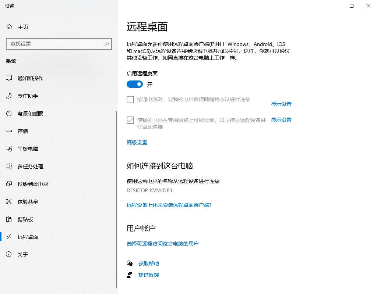This screenshot has height=294, width=377.
Task: Select the 通知和操作 bell icon
Action: click(8, 78)
